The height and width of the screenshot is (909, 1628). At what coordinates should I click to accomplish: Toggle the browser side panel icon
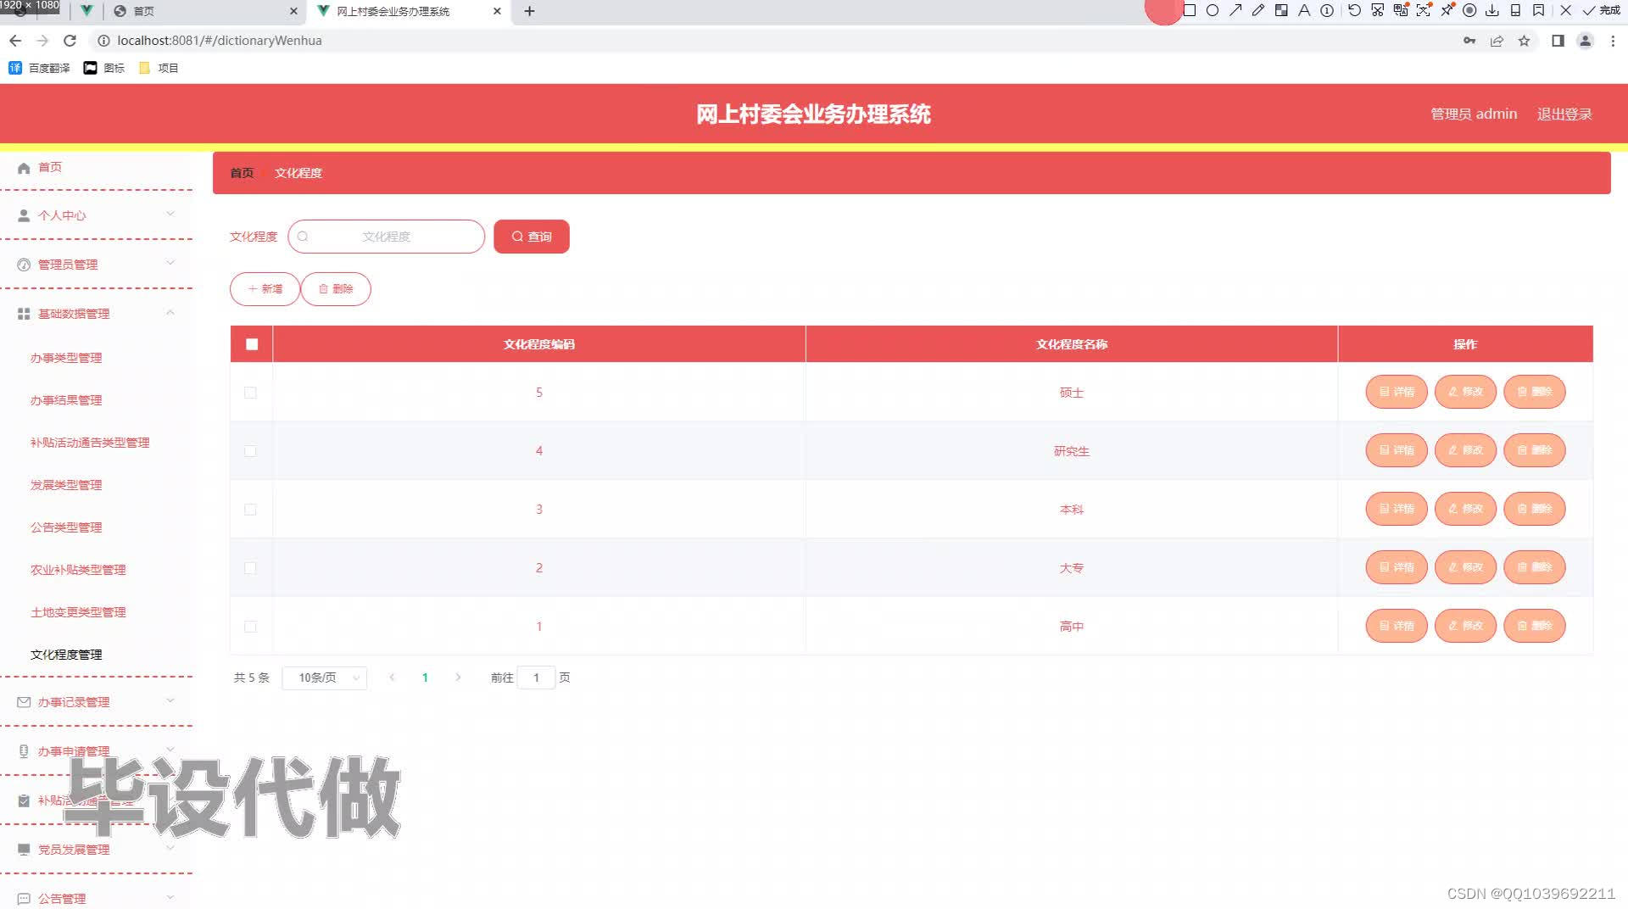point(1558,41)
